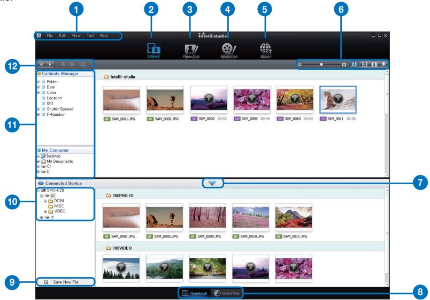
Task: Click the help icon beside File menu
Action: click(39, 36)
